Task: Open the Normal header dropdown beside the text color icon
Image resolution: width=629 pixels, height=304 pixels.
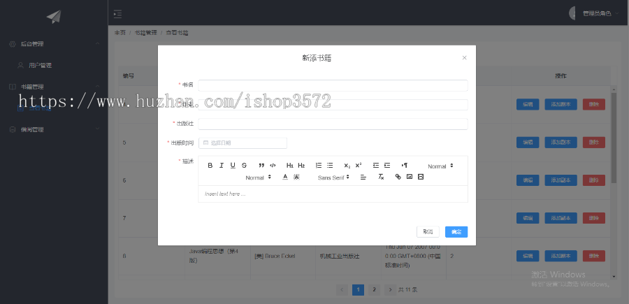Action: pos(259,178)
